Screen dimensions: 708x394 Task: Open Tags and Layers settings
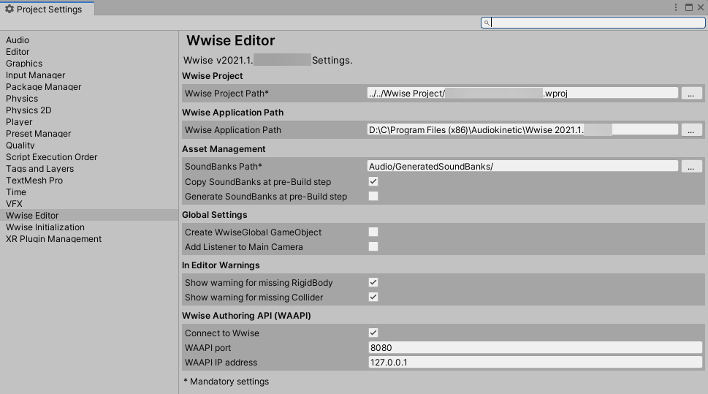pos(39,169)
